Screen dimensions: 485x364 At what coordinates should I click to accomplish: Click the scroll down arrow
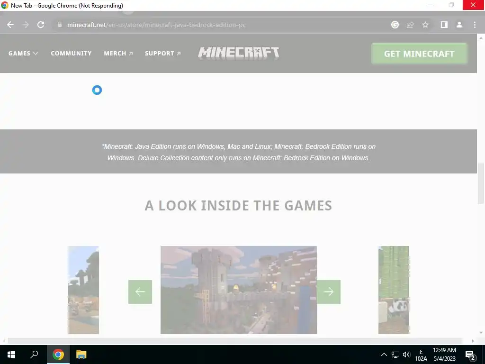pos(481,333)
